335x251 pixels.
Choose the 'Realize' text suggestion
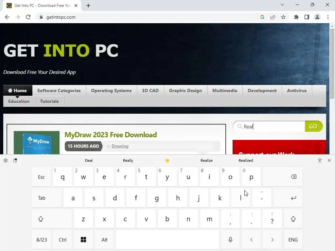[206, 160]
